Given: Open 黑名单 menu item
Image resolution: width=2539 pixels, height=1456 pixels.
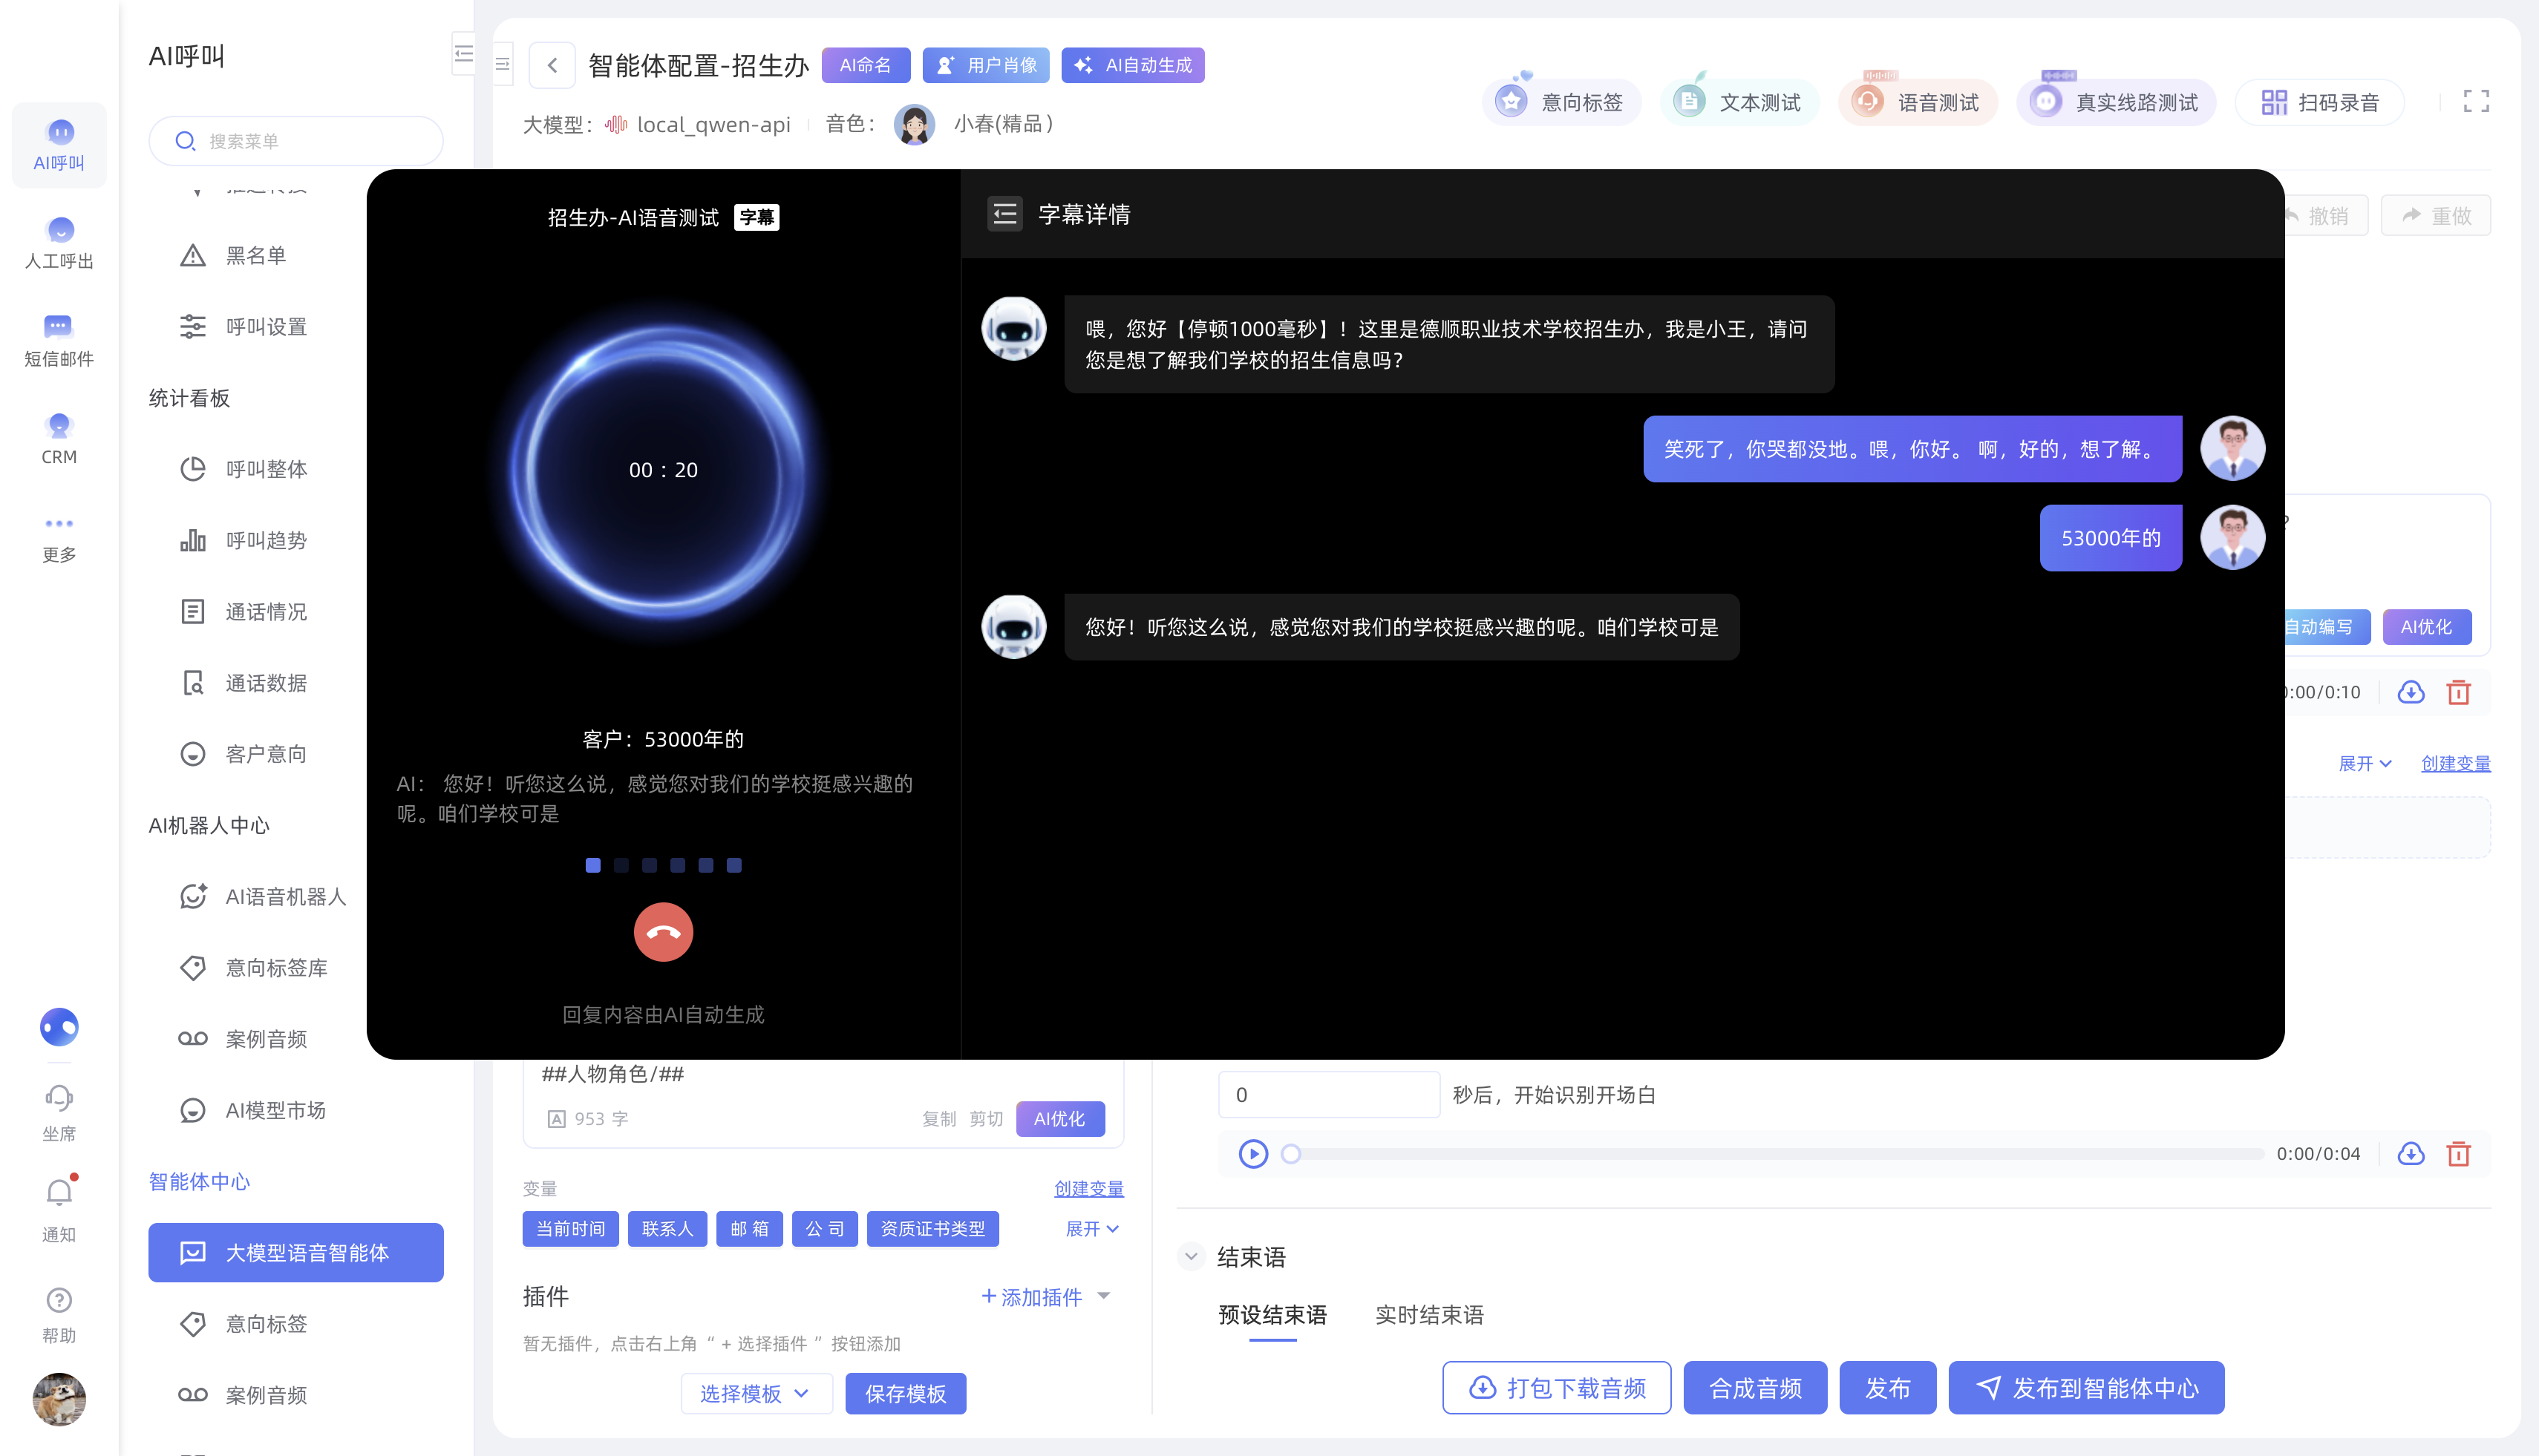Looking at the screenshot, I should (255, 256).
